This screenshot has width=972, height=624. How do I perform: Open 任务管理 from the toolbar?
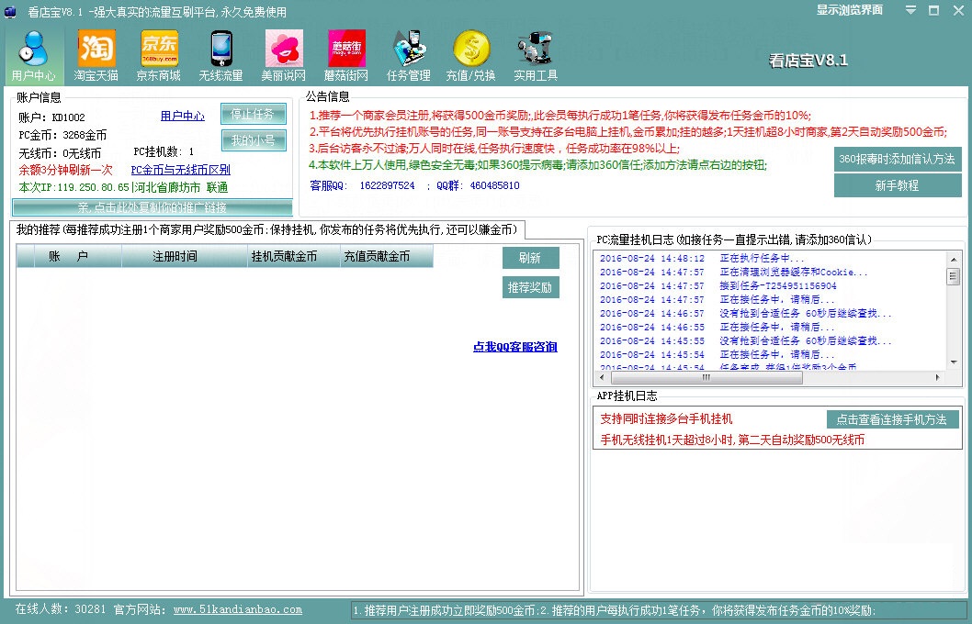(x=409, y=54)
